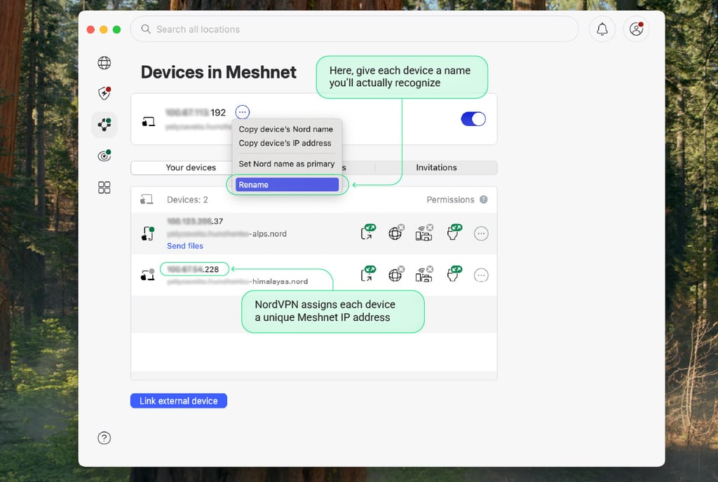Click the device icon beside Devices: 2
Viewport: 718px width, 482px height.
coord(147,200)
